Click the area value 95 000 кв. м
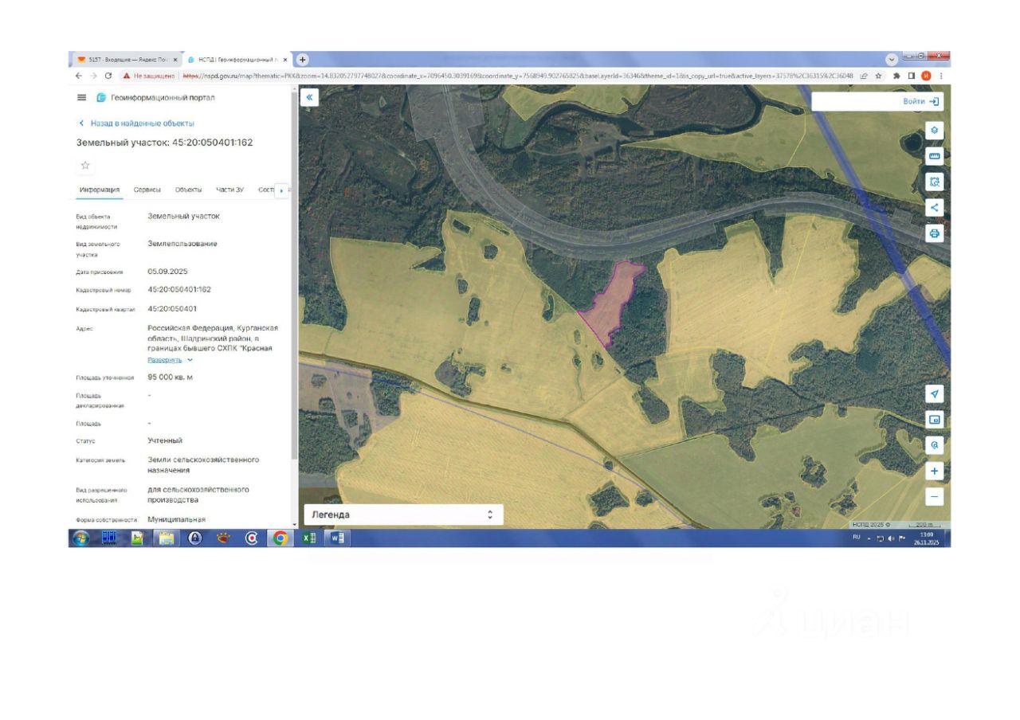1020x720 pixels. pyautogui.click(x=171, y=377)
